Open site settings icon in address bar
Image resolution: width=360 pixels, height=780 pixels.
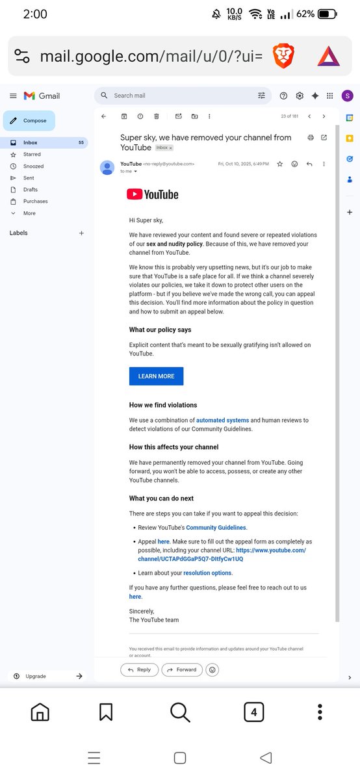[23, 56]
